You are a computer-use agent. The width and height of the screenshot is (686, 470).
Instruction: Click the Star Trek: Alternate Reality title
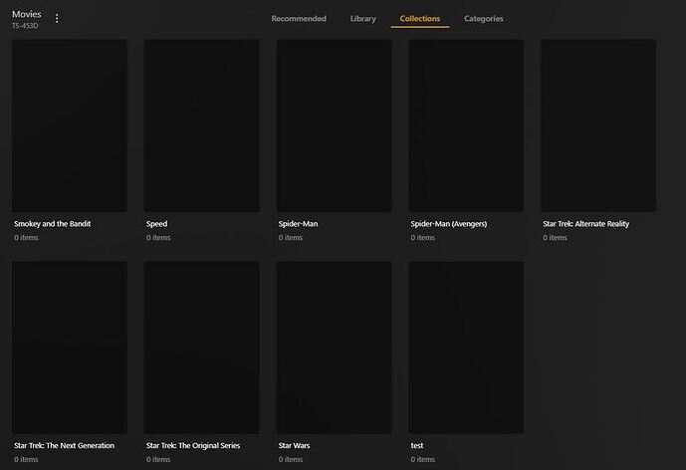pyautogui.click(x=585, y=224)
